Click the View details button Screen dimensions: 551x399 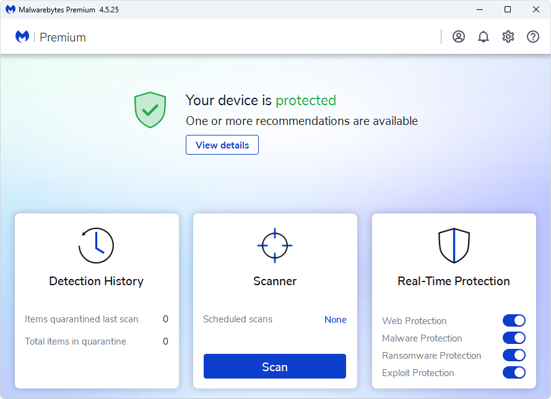[x=222, y=145]
